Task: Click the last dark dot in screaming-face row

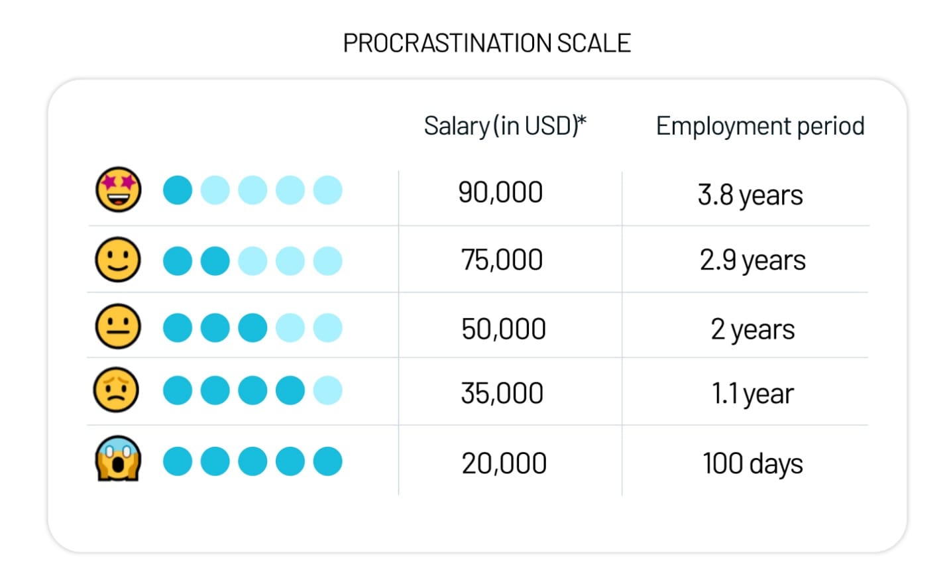Action: tap(327, 461)
